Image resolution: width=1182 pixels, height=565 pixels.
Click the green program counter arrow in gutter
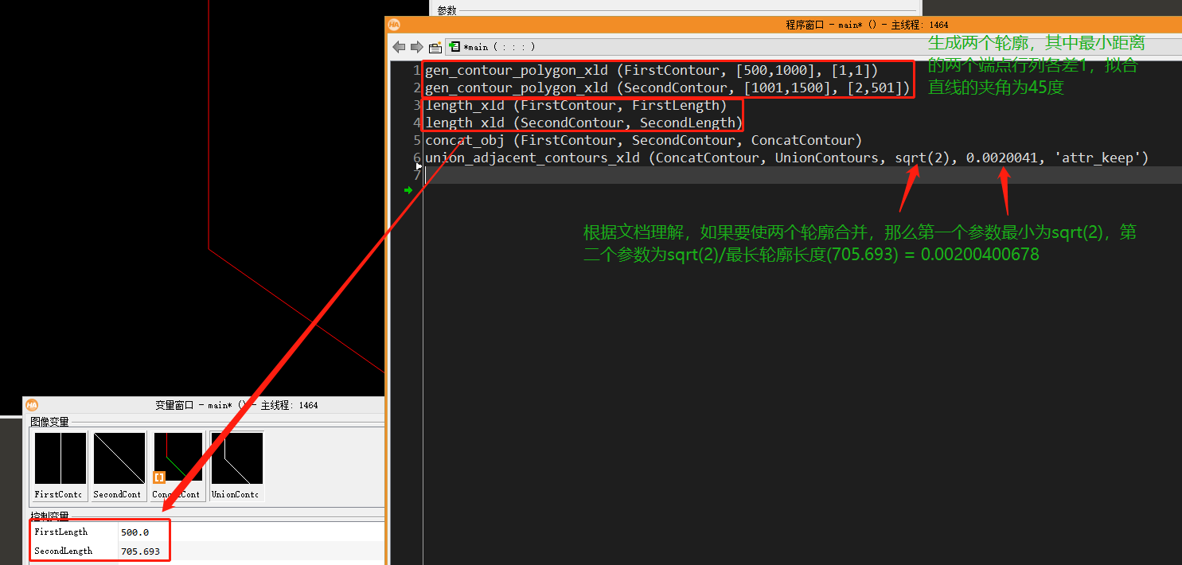(408, 190)
